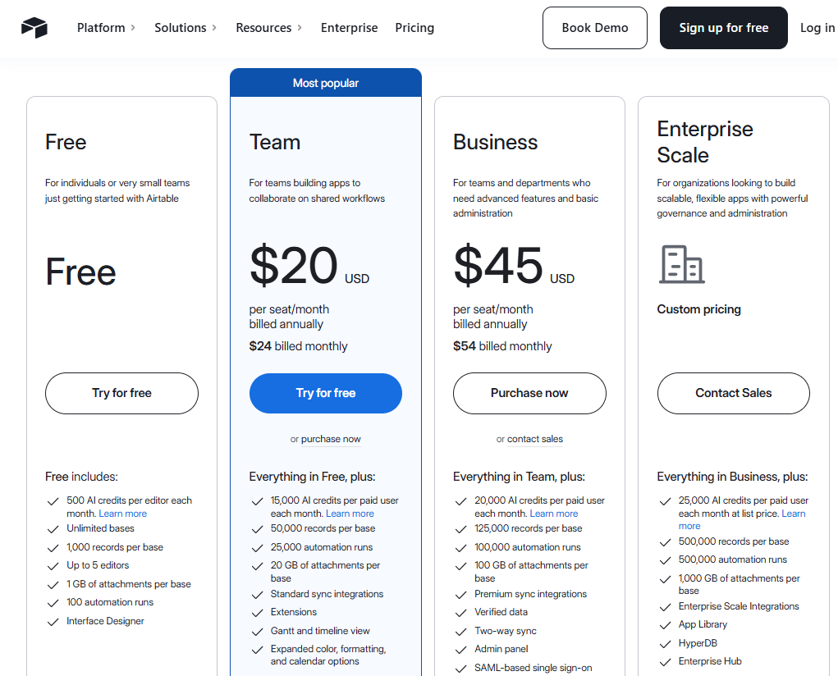The height and width of the screenshot is (676, 838).
Task: Click checkmark beside 500,000 automation runs
Action: [665, 560]
